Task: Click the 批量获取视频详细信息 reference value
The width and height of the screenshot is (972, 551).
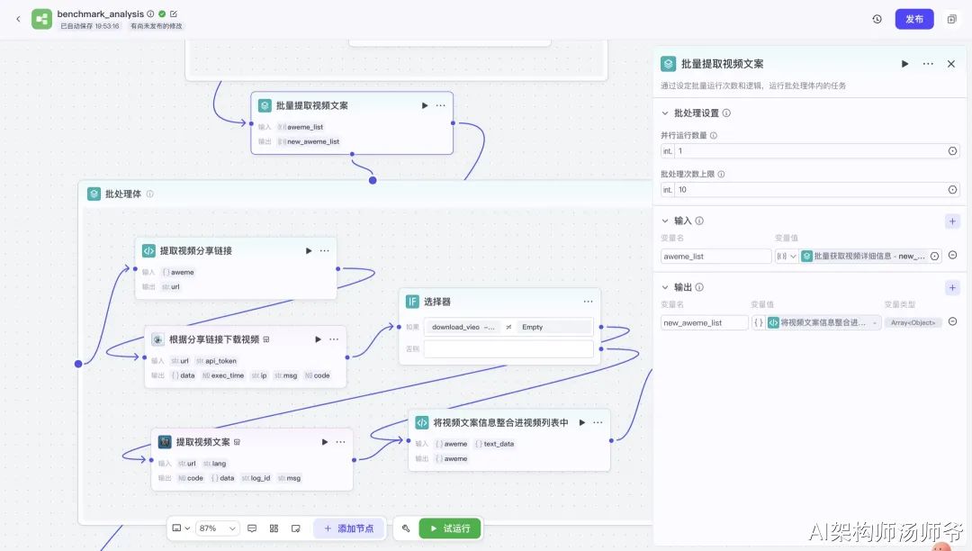Action: tap(863, 256)
